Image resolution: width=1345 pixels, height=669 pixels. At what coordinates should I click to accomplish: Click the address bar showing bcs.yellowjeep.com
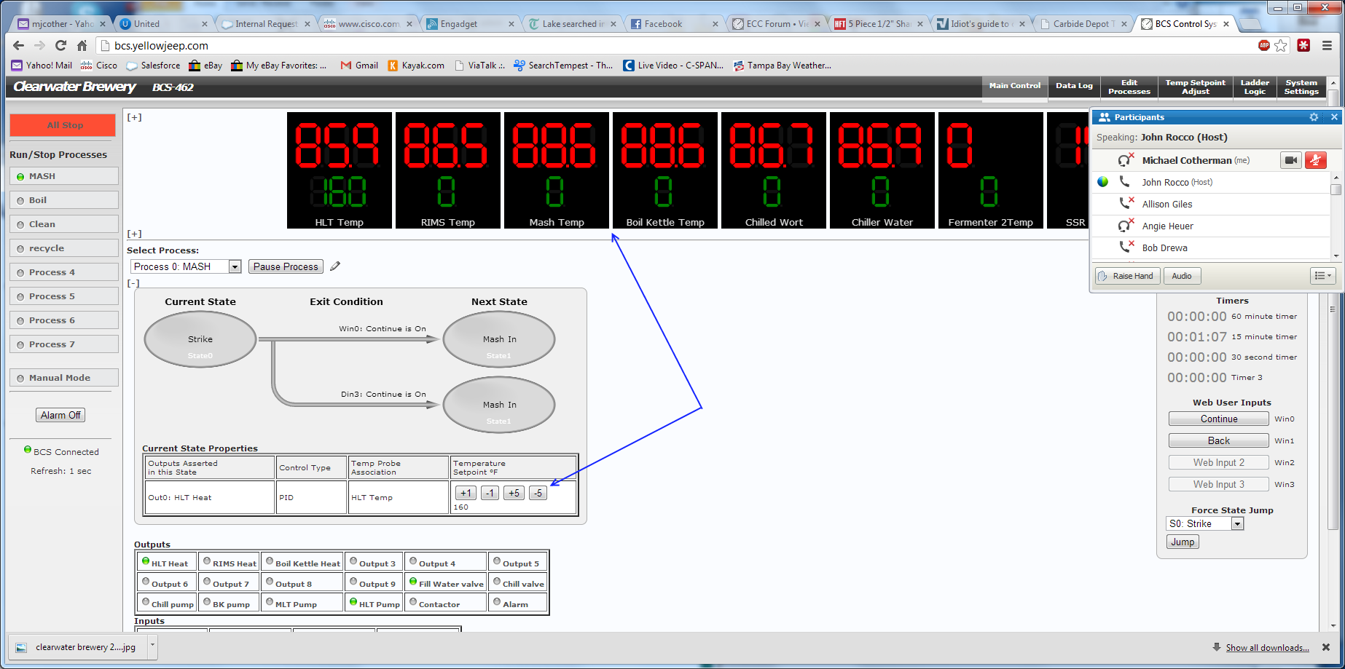click(x=678, y=45)
